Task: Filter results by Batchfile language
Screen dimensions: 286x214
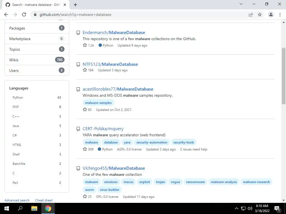Action: coord(37,164)
